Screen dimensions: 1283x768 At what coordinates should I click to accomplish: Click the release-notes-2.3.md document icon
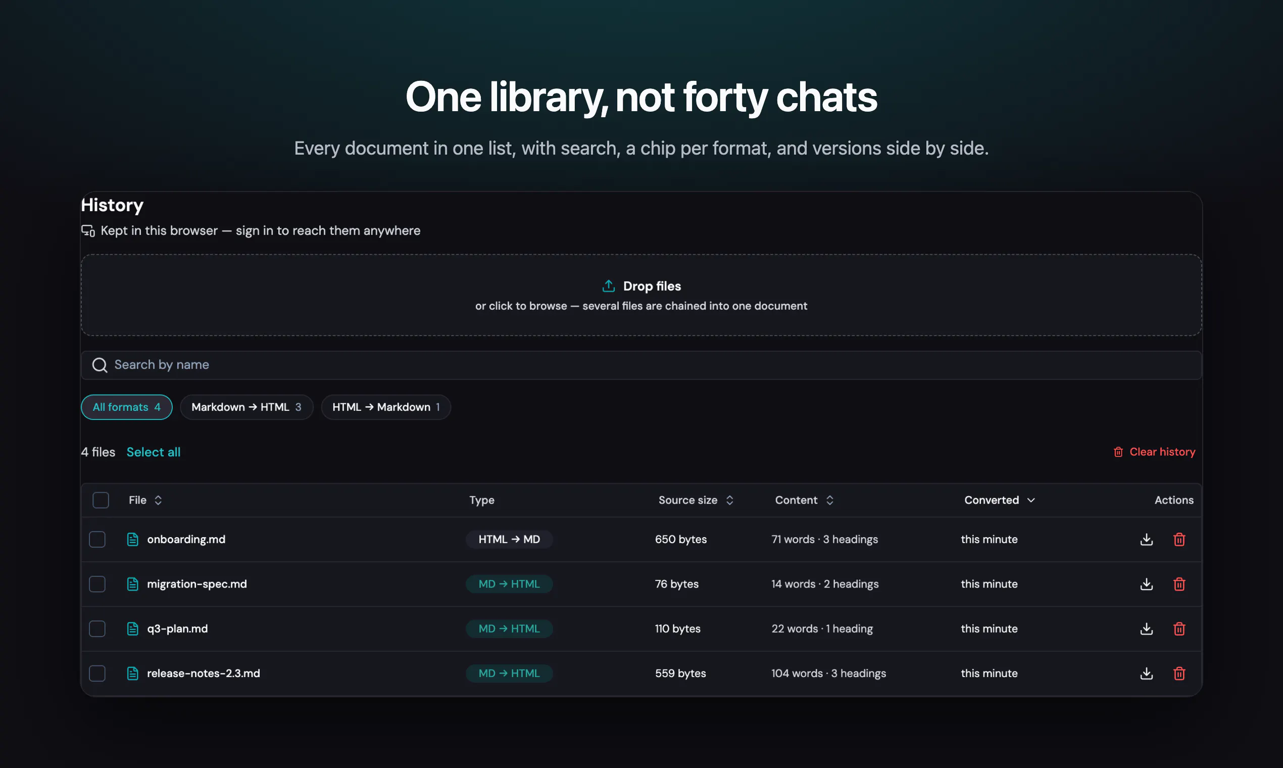coord(132,674)
